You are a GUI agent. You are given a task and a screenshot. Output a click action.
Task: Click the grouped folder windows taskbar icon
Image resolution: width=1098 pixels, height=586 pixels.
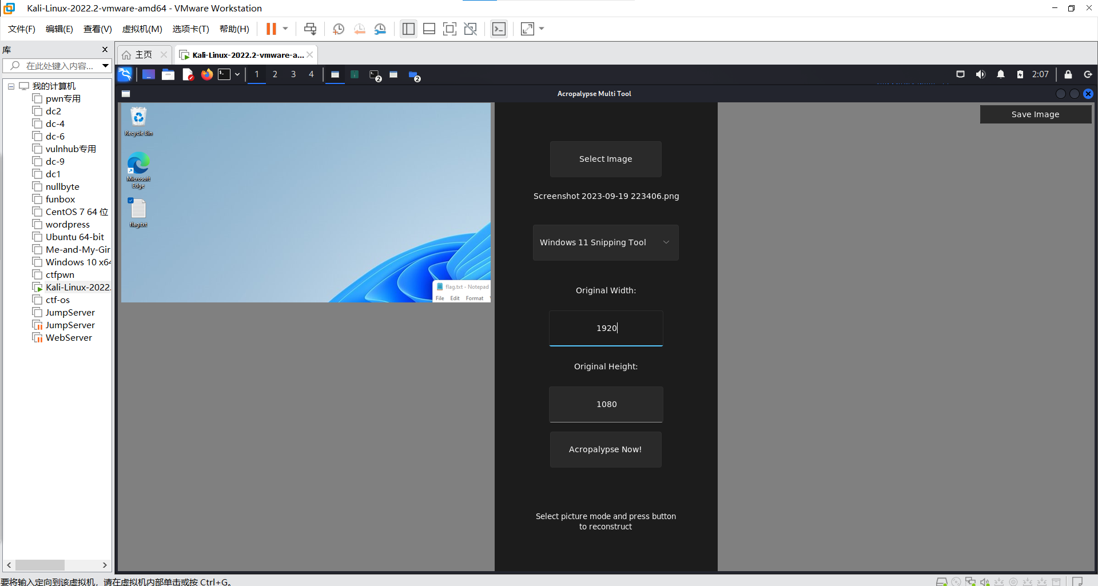[x=414, y=75]
